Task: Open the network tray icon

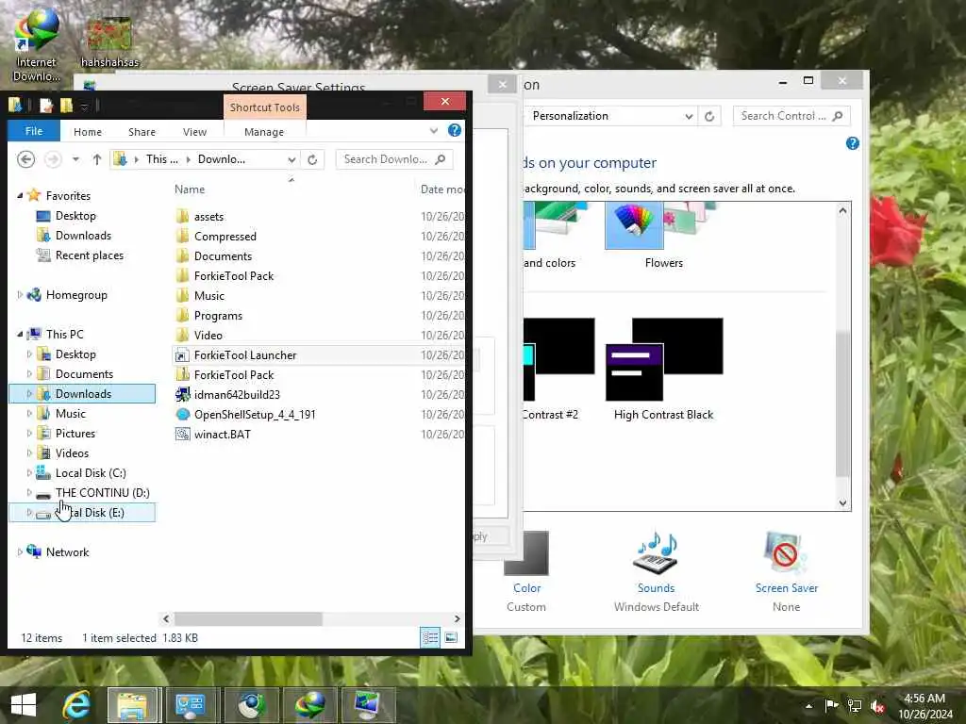Action: [x=855, y=706]
